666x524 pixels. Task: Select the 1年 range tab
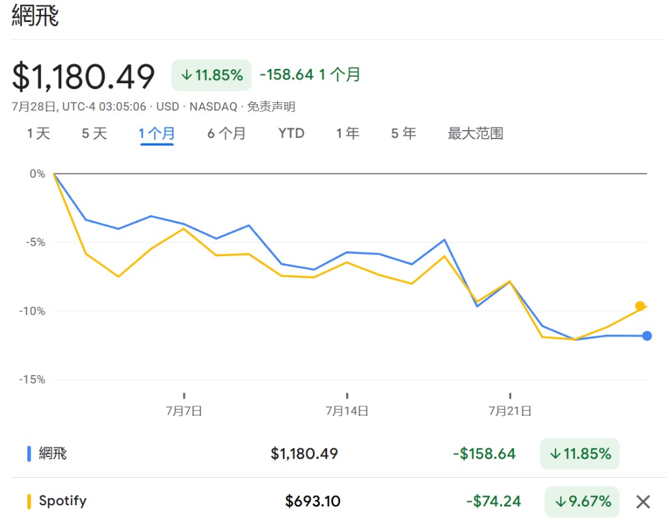[x=348, y=133]
